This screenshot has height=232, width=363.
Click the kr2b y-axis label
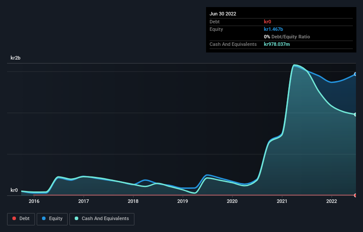click(15, 58)
